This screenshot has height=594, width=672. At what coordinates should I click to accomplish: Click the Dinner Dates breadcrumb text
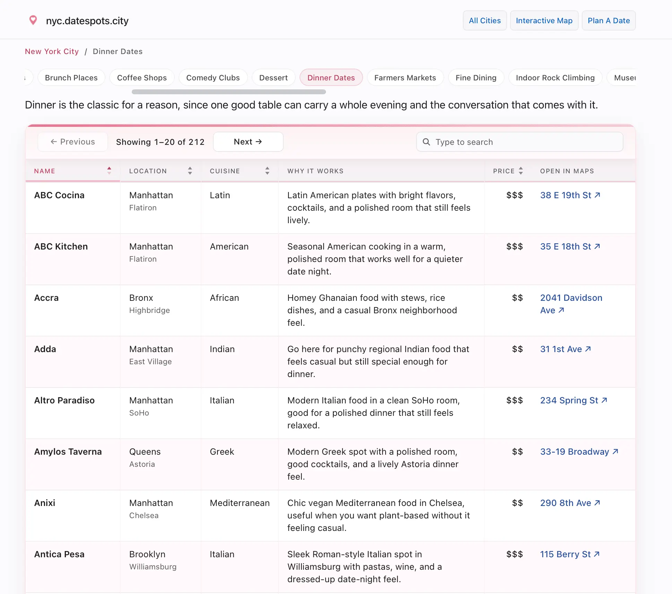(118, 51)
